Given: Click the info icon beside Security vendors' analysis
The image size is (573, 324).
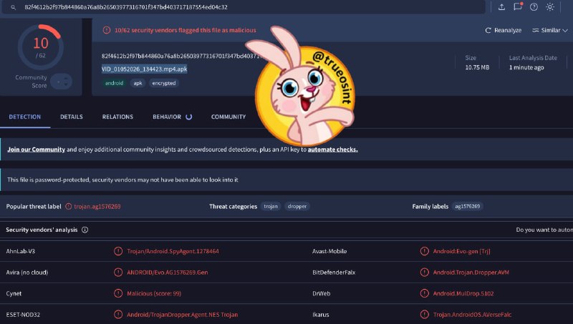Looking at the screenshot, I should click(85, 230).
